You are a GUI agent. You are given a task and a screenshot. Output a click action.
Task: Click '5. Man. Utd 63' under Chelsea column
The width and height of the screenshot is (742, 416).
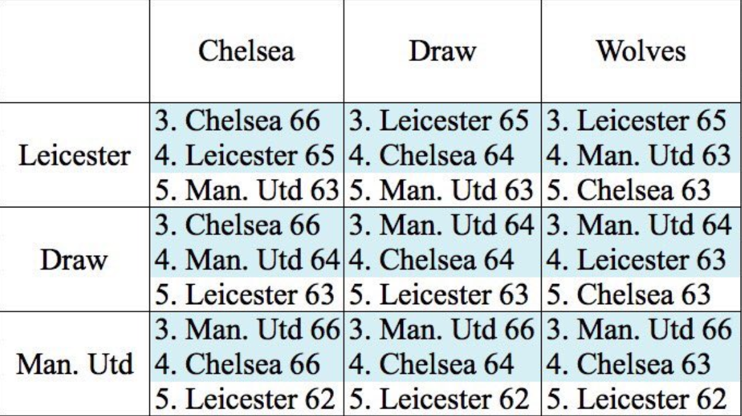point(246,190)
